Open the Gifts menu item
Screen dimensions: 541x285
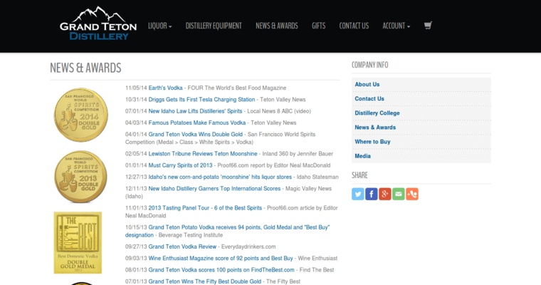[318, 26]
